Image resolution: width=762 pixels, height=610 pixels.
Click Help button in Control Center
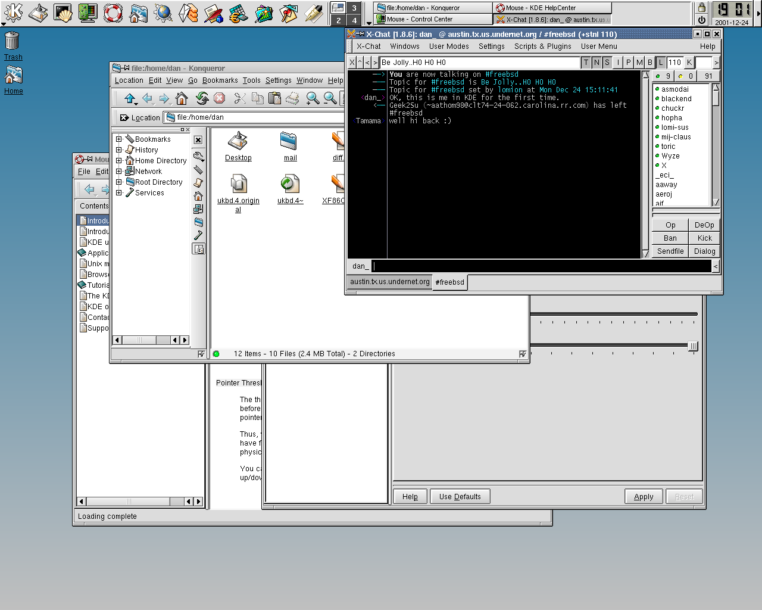point(410,497)
